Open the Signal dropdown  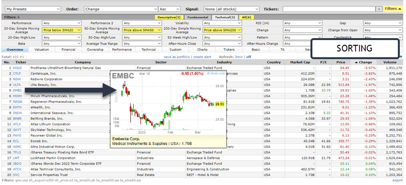[x=232, y=9]
